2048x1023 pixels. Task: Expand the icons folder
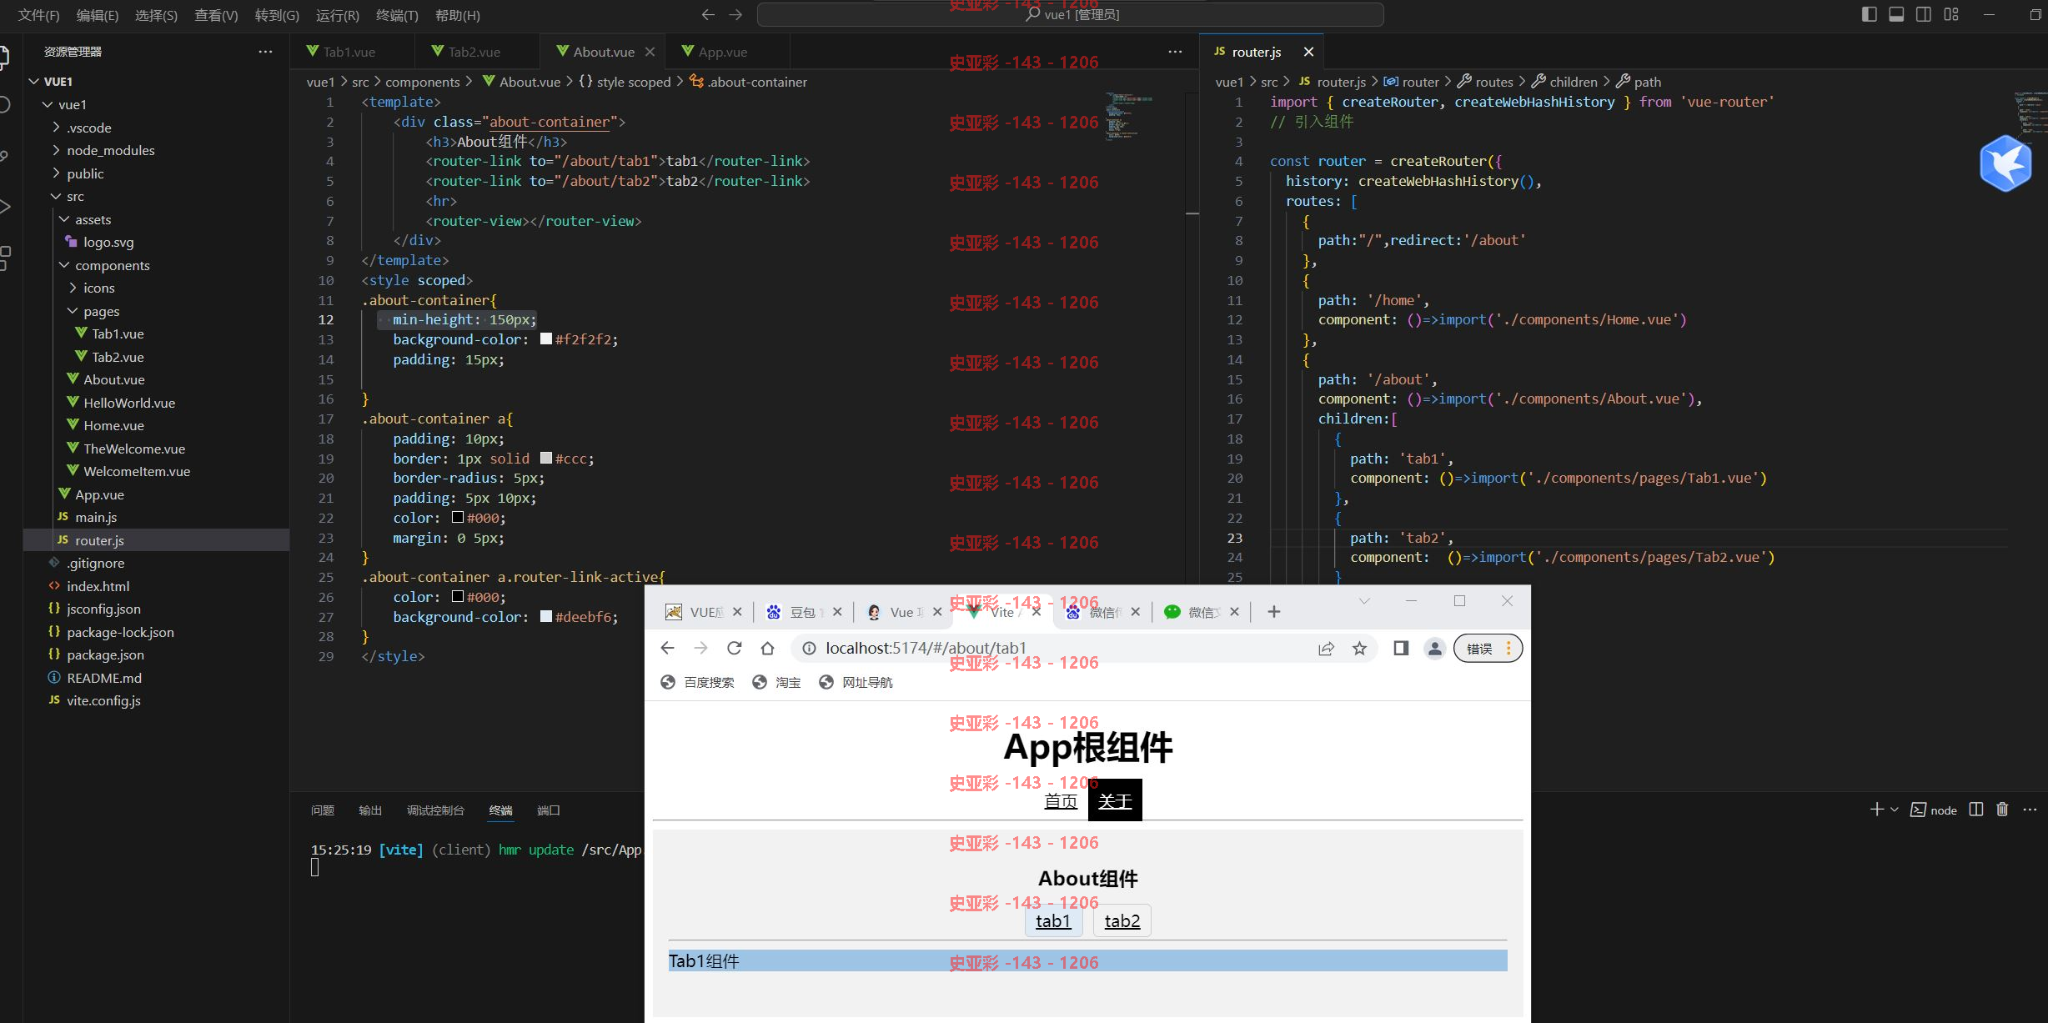pos(73,288)
